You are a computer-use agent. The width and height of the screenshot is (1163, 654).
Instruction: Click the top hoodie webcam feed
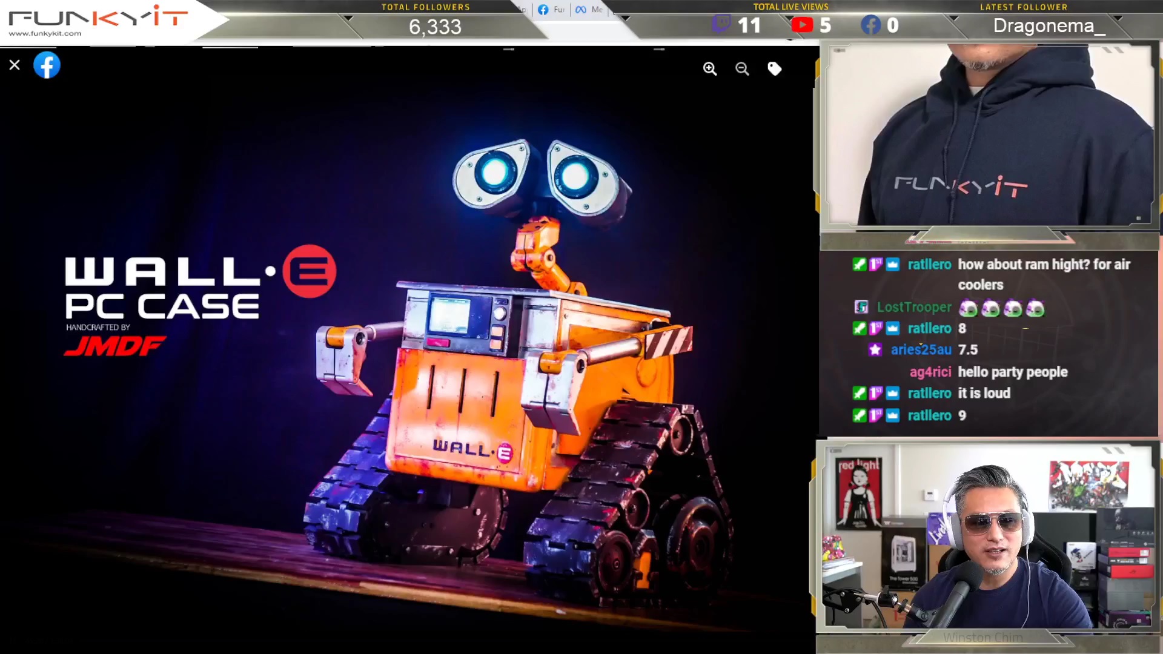pyautogui.click(x=990, y=134)
